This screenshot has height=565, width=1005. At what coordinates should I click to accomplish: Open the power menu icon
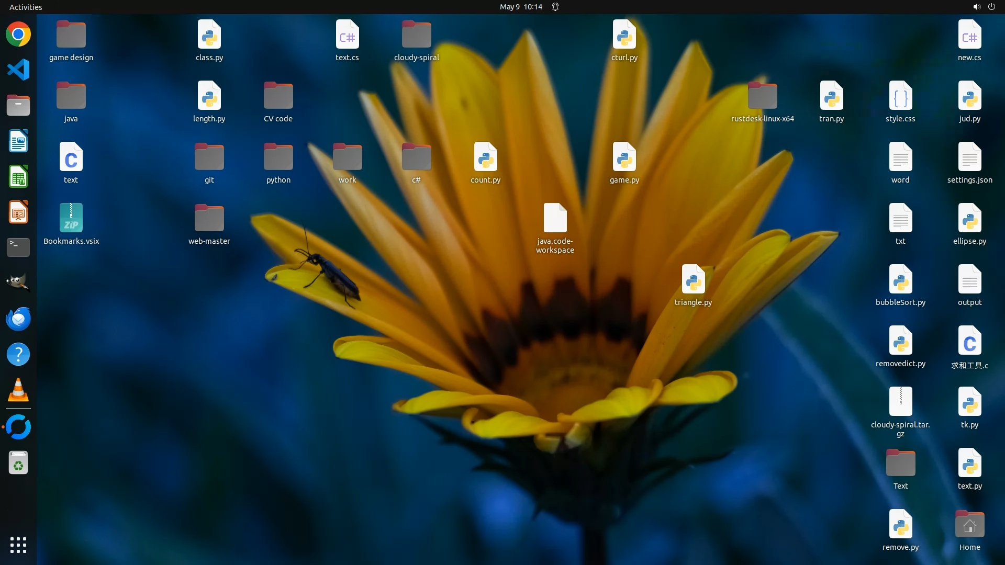tap(991, 7)
